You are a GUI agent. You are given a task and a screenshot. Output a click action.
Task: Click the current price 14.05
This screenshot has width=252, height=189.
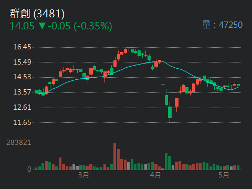(x=22, y=26)
